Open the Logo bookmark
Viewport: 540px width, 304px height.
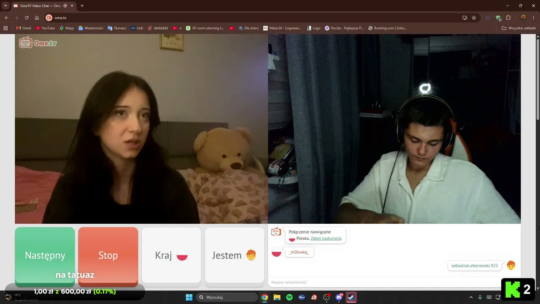coord(313,28)
